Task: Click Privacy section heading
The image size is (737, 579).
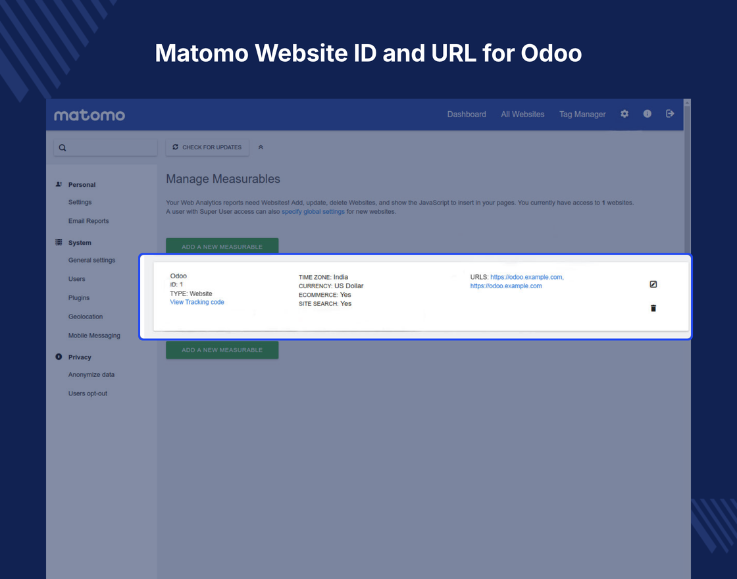Action: (80, 357)
